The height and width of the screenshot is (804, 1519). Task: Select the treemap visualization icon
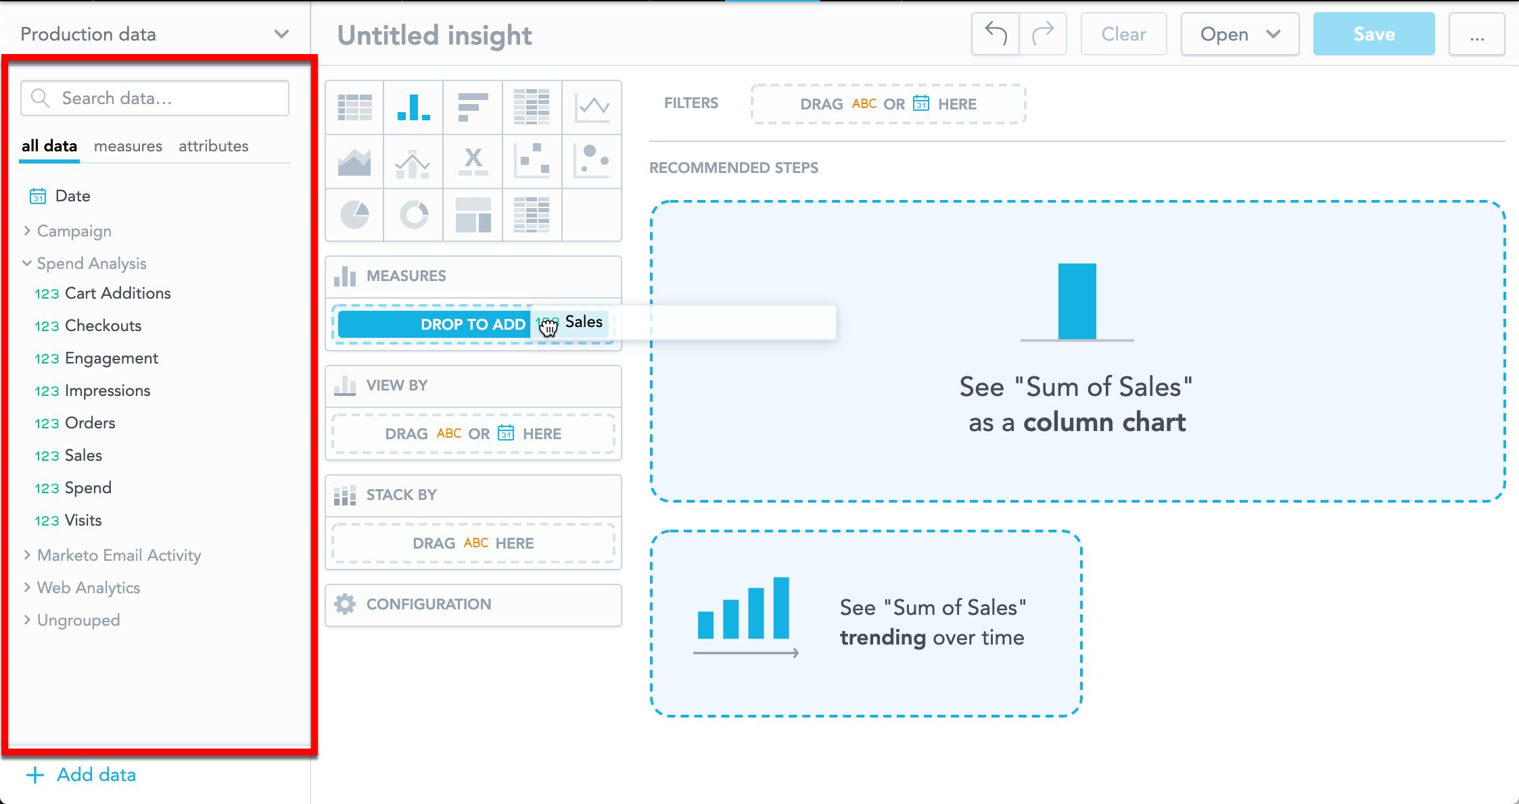[473, 216]
